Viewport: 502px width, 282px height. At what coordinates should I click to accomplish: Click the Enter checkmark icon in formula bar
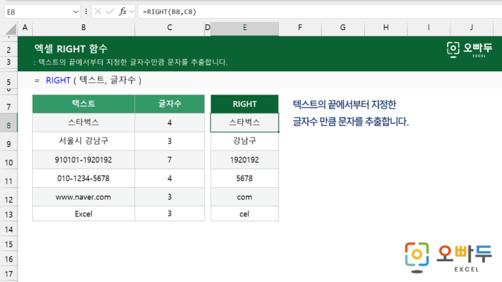coord(110,12)
